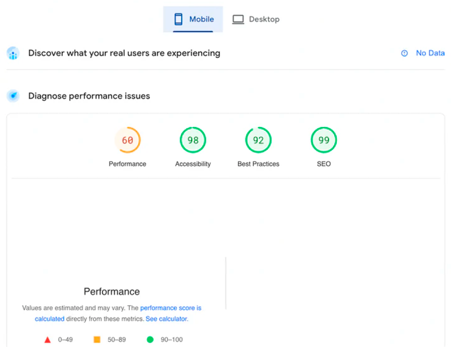Click the red triangle 0–49 legend marker

point(48,340)
